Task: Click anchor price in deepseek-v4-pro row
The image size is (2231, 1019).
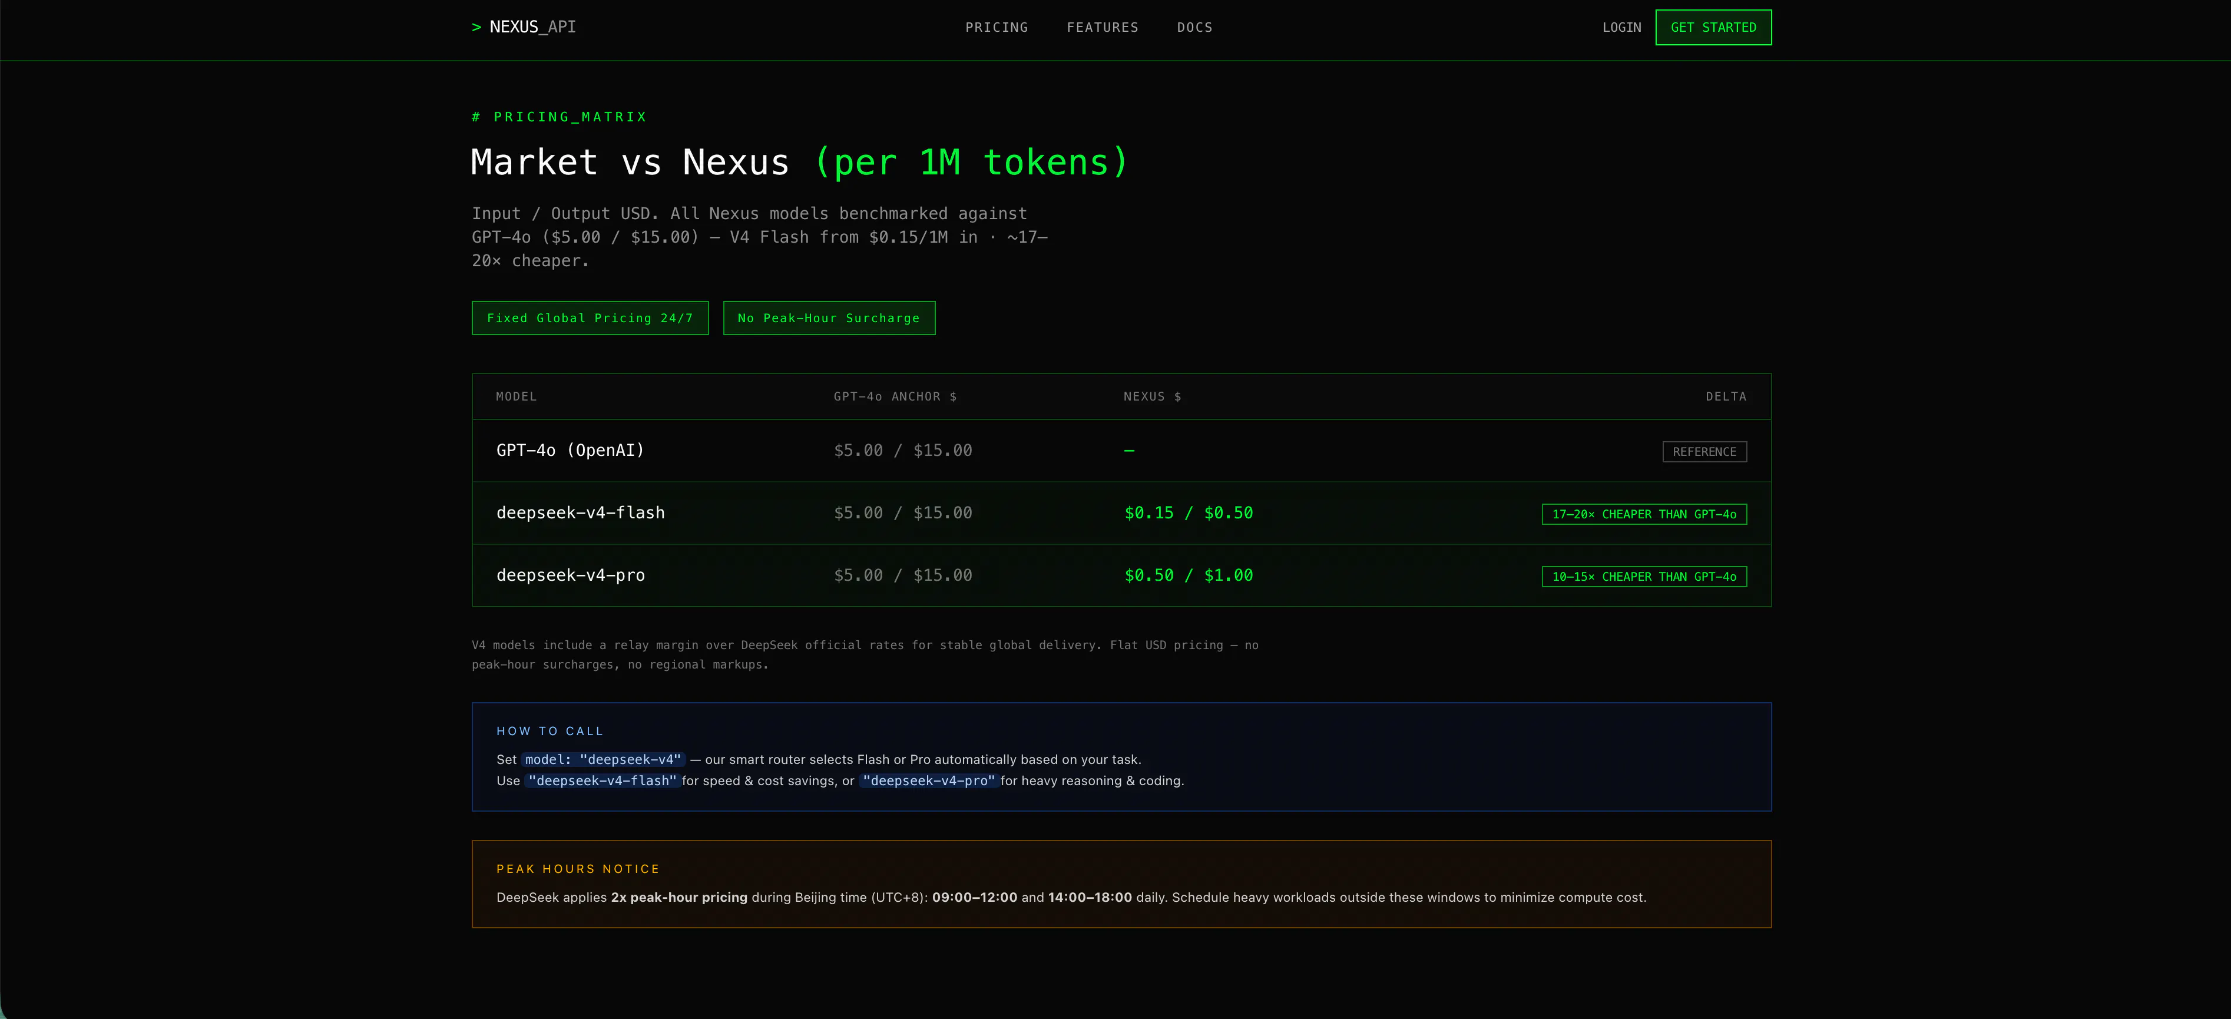Action: tap(902, 575)
